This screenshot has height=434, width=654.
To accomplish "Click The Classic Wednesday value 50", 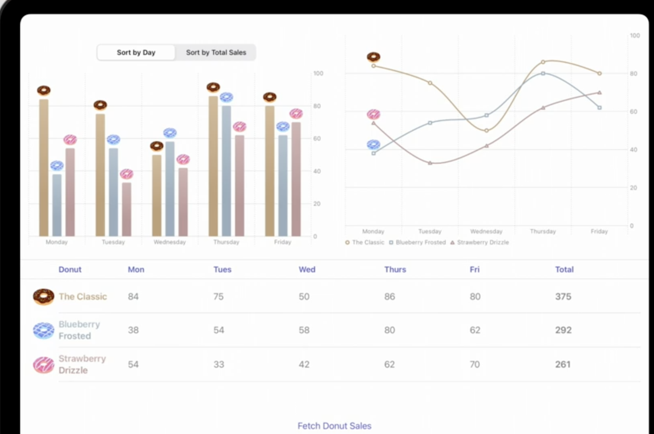I will click(x=304, y=297).
